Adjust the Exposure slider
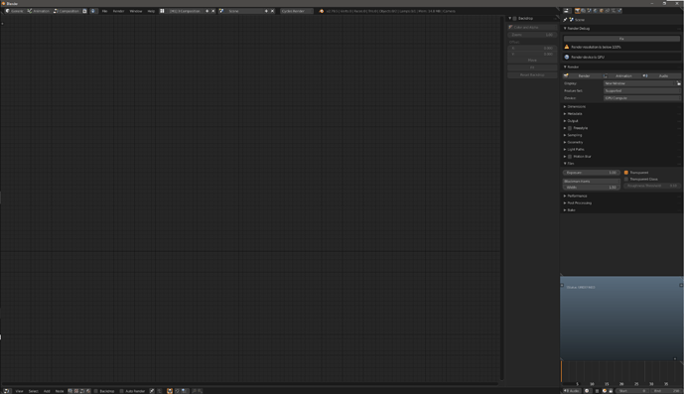The image size is (685, 394). (x=591, y=173)
